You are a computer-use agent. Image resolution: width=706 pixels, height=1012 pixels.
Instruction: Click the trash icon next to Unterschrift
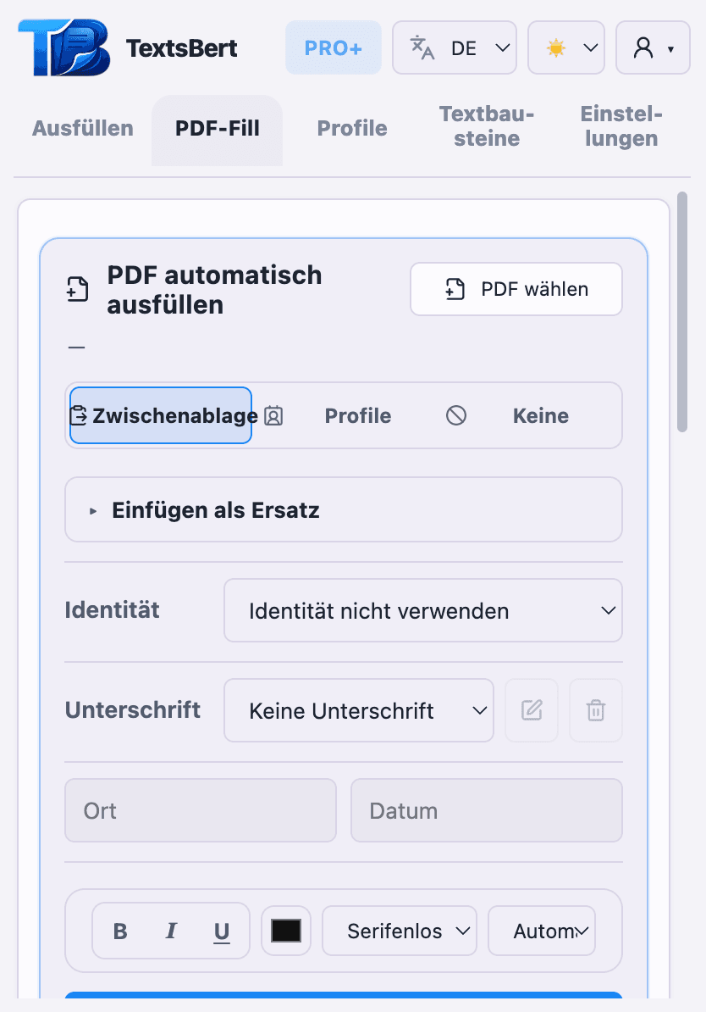[x=595, y=710]
